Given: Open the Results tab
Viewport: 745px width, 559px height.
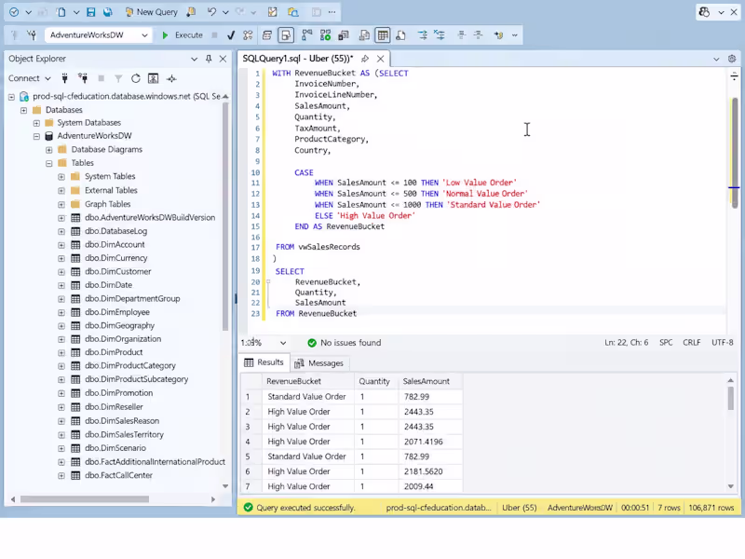Looking at the screenshot, I should pos(264,362).
